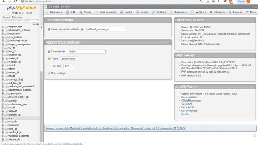Viewport: 258px width, 145px height.
Task: Open the Databases tab
Action: [x=54, y=12]
